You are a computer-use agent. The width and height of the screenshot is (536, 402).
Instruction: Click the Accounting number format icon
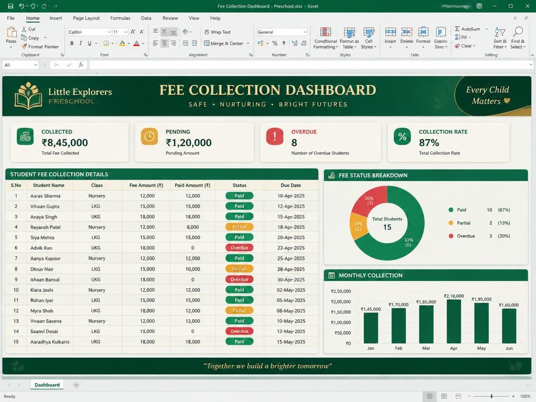261,43
